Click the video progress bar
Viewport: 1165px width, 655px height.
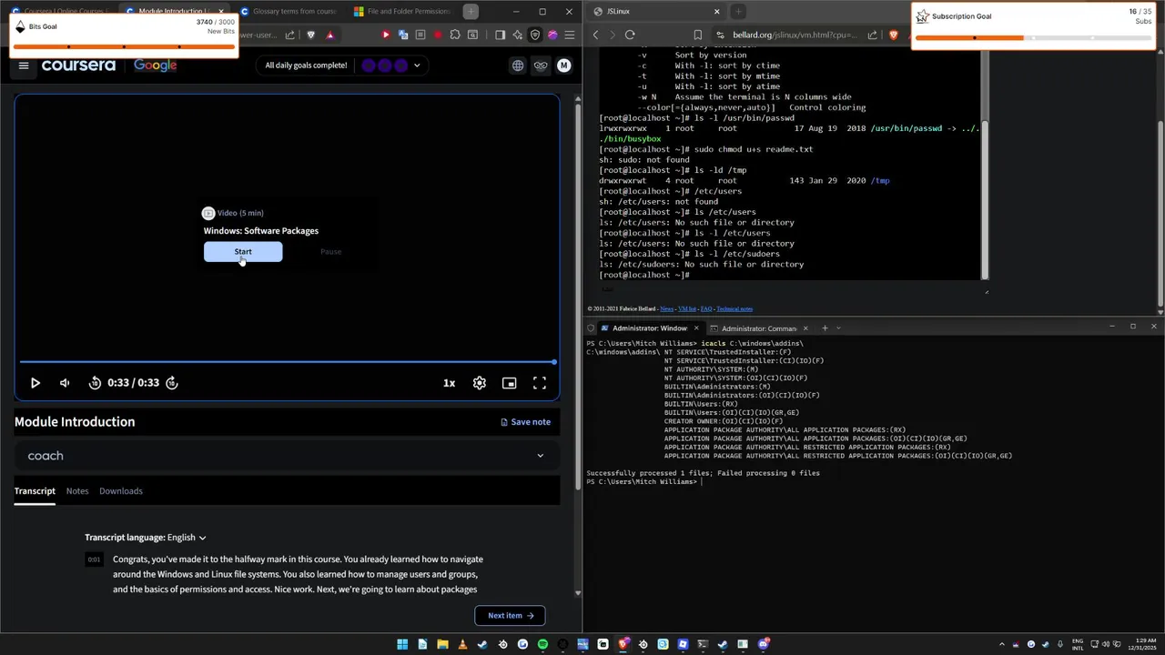pos(287,362)
